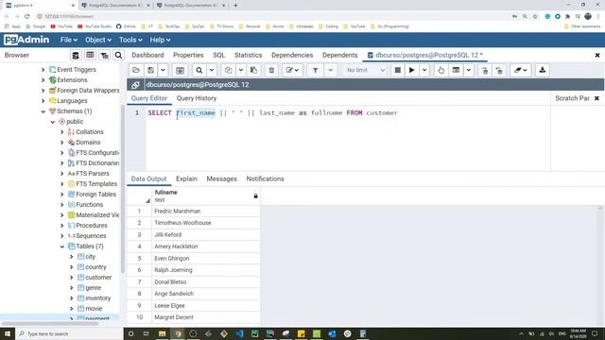This screenshot has height=340, width=605.
Task: Click the Paste rows icon
Action: [253, 70]
